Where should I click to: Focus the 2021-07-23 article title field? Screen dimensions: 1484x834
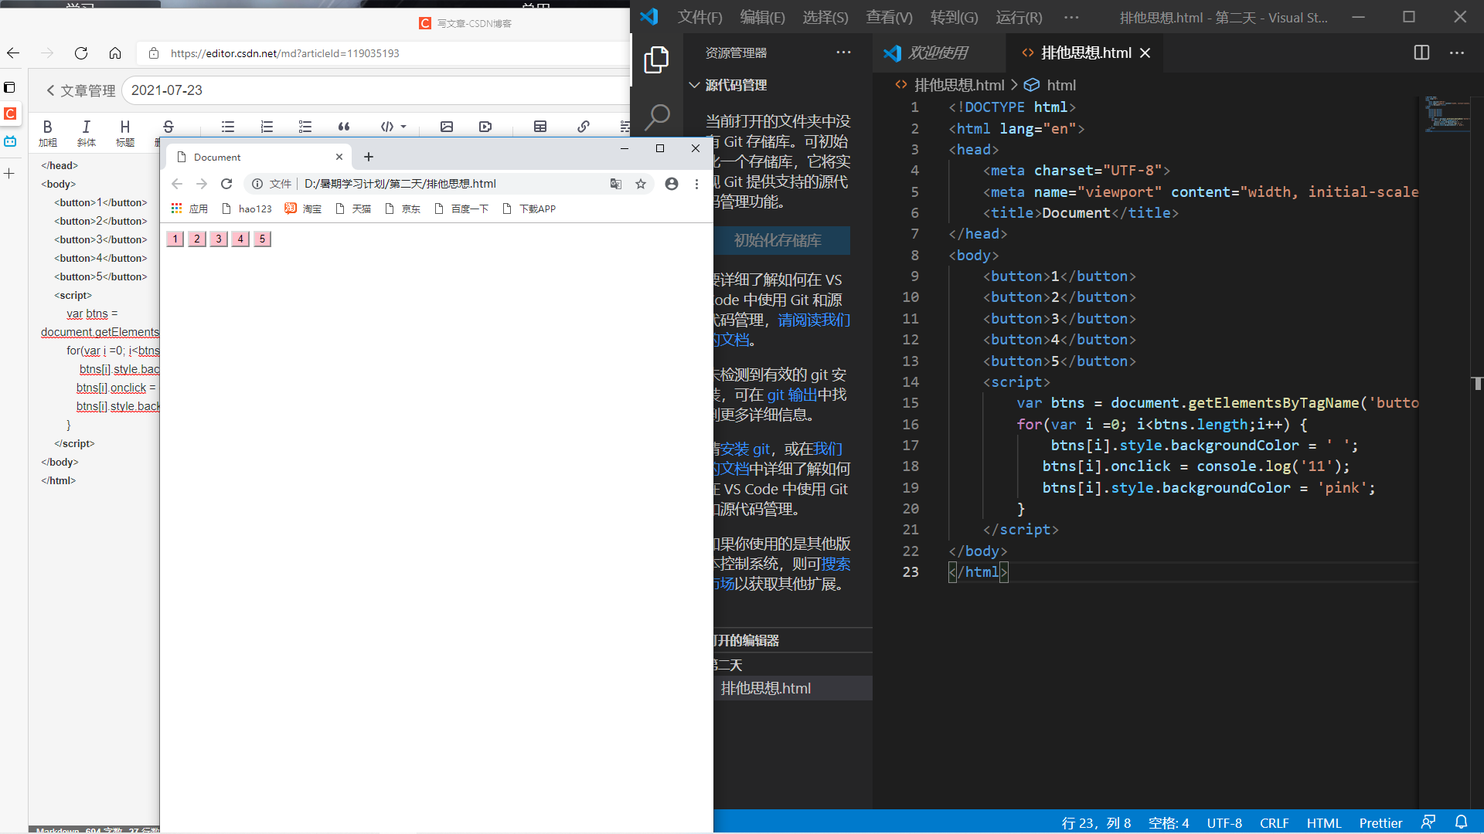pos(376,90)
